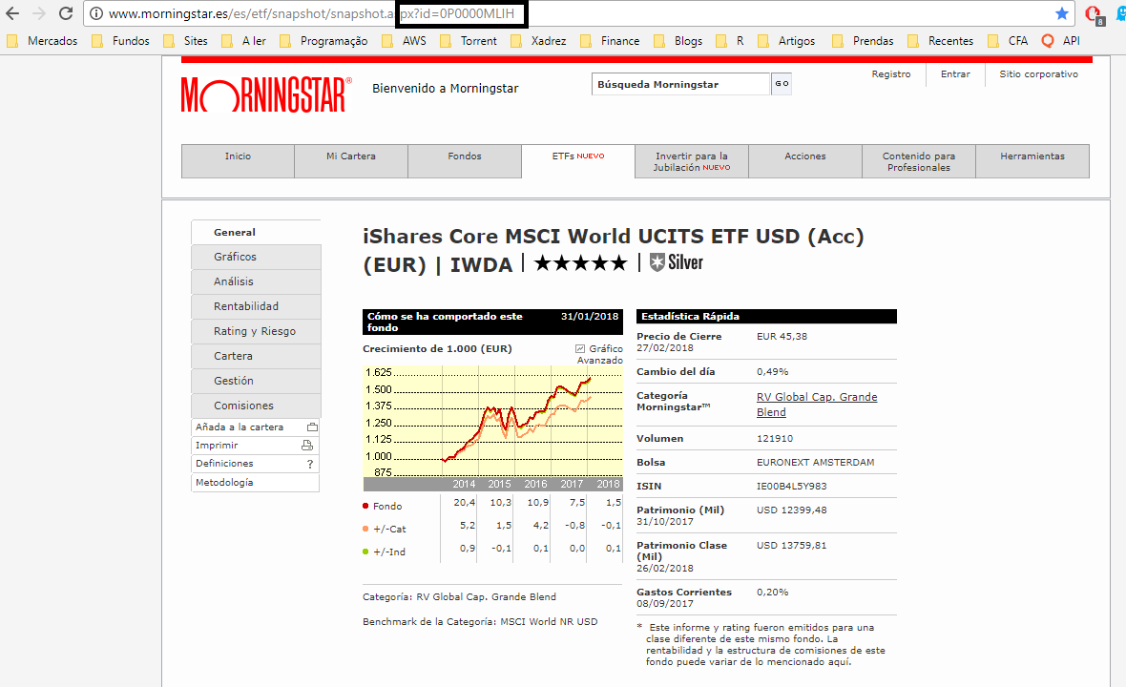Select Rentabilidad in the left sidebar
Image resolution: width=1126 pixels, height=687 pixels.
(x=246, y=306)
